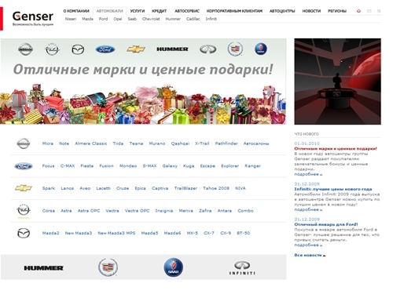Viewport: 393px width, 294px height.
Task: Open the Mazda CX-7 link
Action: tap(209, 233)
